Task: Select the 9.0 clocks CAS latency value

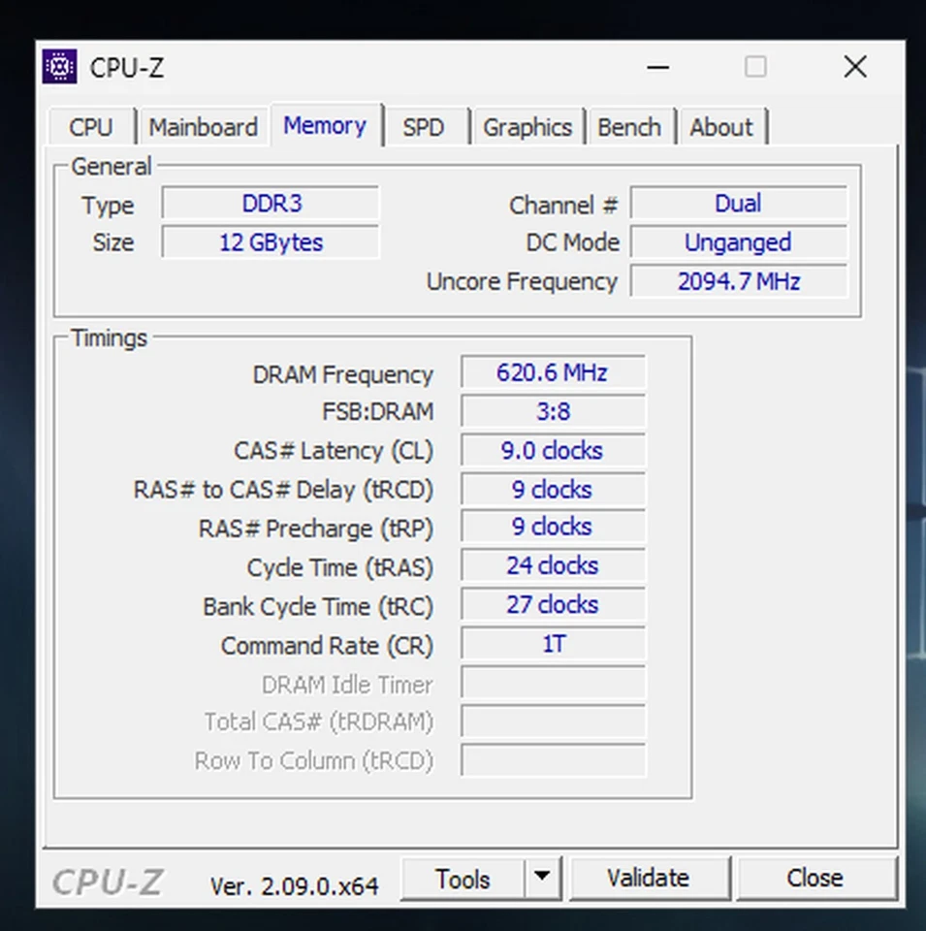Action: click(x=553, y=451)
